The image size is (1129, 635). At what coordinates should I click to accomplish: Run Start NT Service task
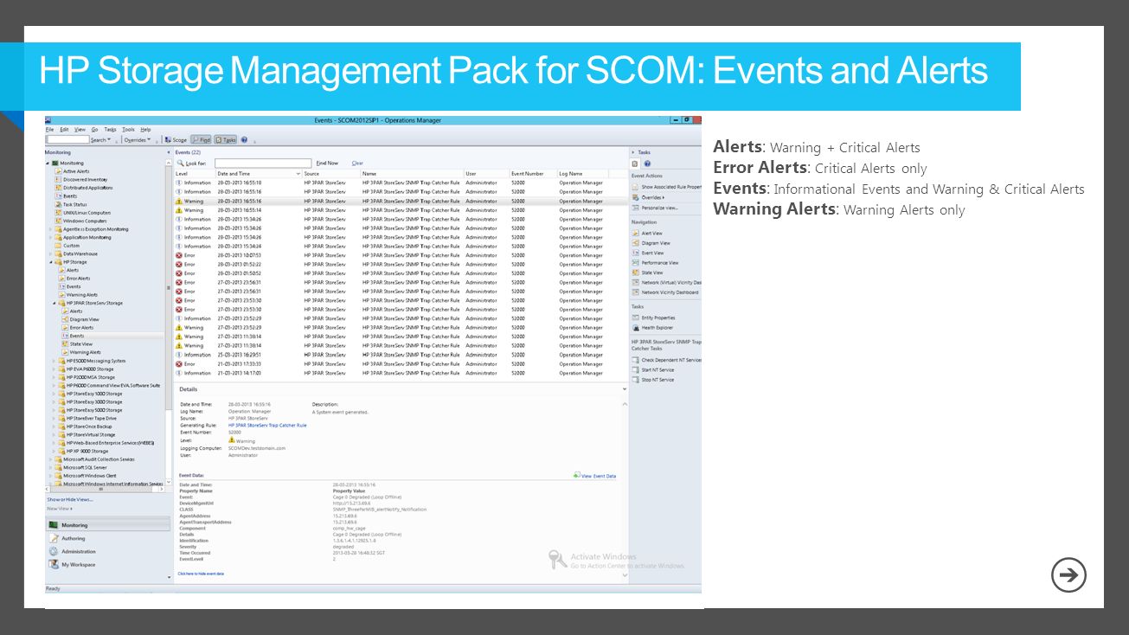pyautogui.click(x=653, y=370)
